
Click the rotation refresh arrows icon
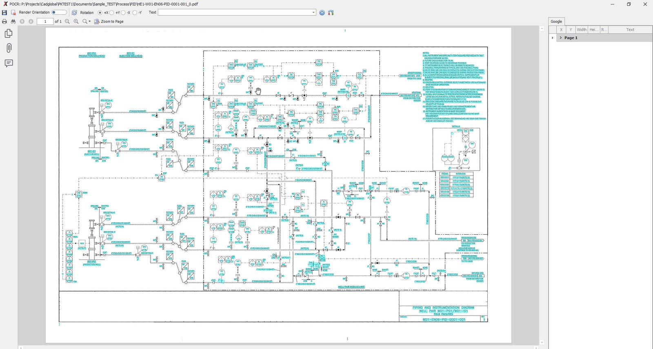(74, 13)
